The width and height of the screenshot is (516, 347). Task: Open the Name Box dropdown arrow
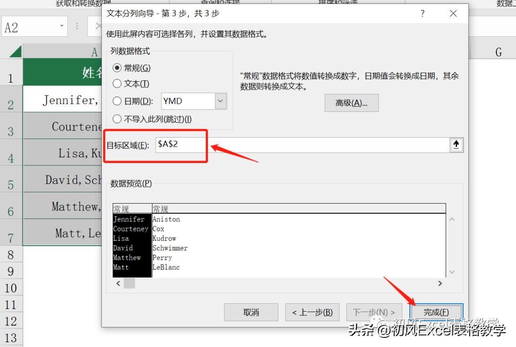click(x=62, y=26)
